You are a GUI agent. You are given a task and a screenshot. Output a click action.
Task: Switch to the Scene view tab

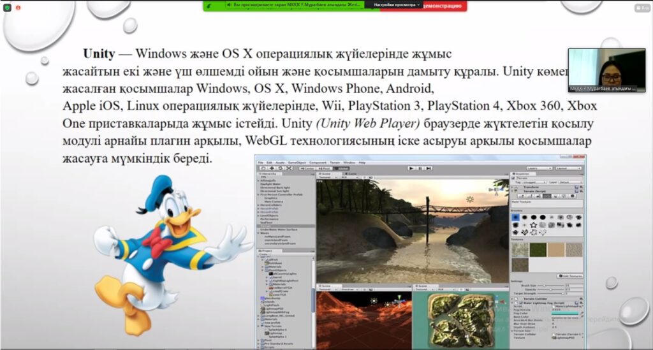[x=329, y=174]
